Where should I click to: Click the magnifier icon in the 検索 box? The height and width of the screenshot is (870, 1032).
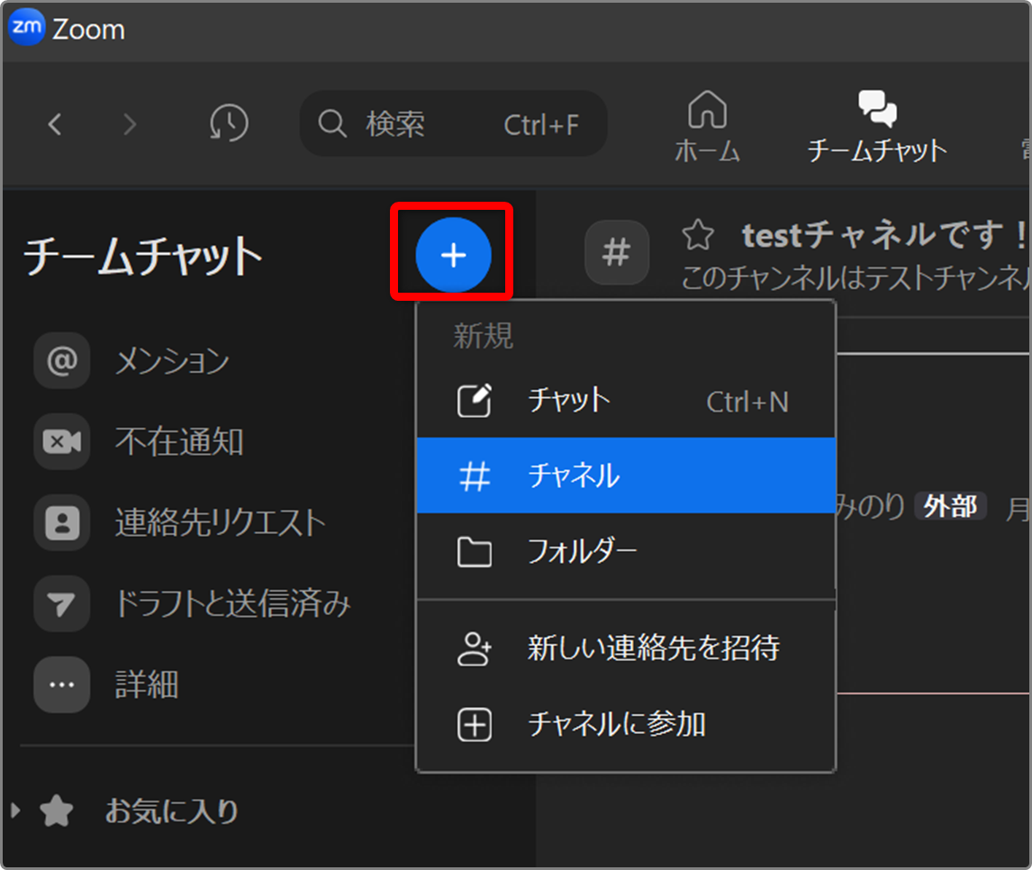pos(331,123)
